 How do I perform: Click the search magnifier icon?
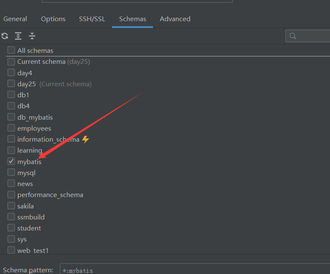point(292,36)
